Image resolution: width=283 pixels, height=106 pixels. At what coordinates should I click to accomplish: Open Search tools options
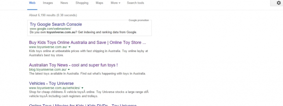point(135,3)
